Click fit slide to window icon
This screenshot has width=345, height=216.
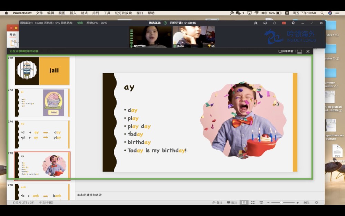click(316, 203)
